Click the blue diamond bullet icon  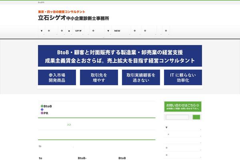click(x=42, y=110)
